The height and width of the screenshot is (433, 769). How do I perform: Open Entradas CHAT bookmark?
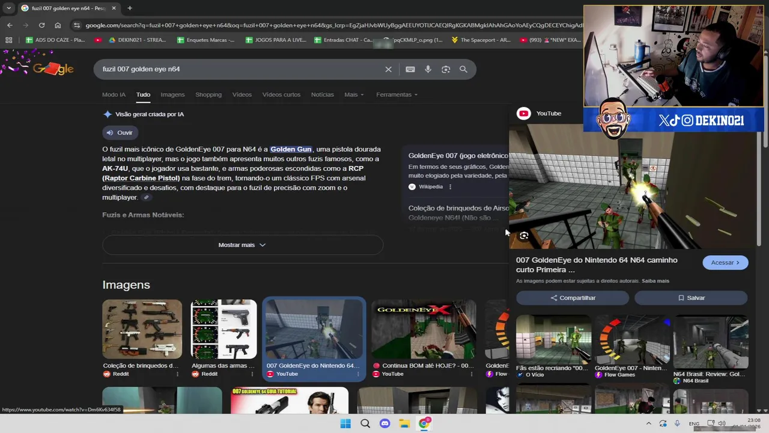coord(343,40)
